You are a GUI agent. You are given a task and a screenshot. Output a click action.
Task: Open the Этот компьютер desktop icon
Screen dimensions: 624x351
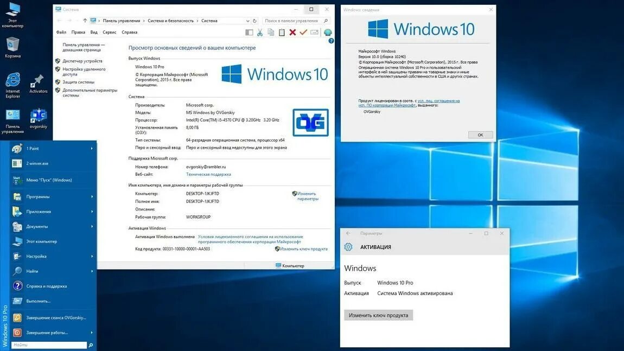12,15
